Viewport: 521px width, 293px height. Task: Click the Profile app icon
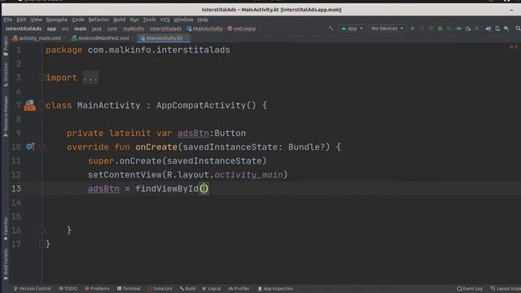[458, 28]
